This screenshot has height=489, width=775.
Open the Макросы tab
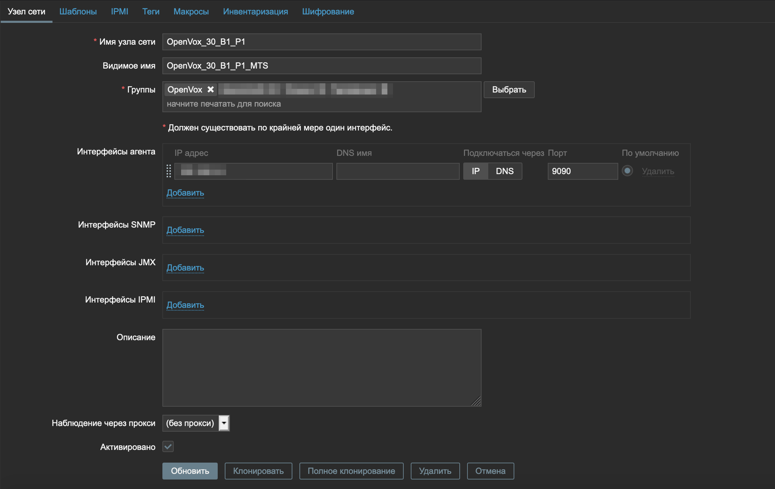[x=191, y=12]
